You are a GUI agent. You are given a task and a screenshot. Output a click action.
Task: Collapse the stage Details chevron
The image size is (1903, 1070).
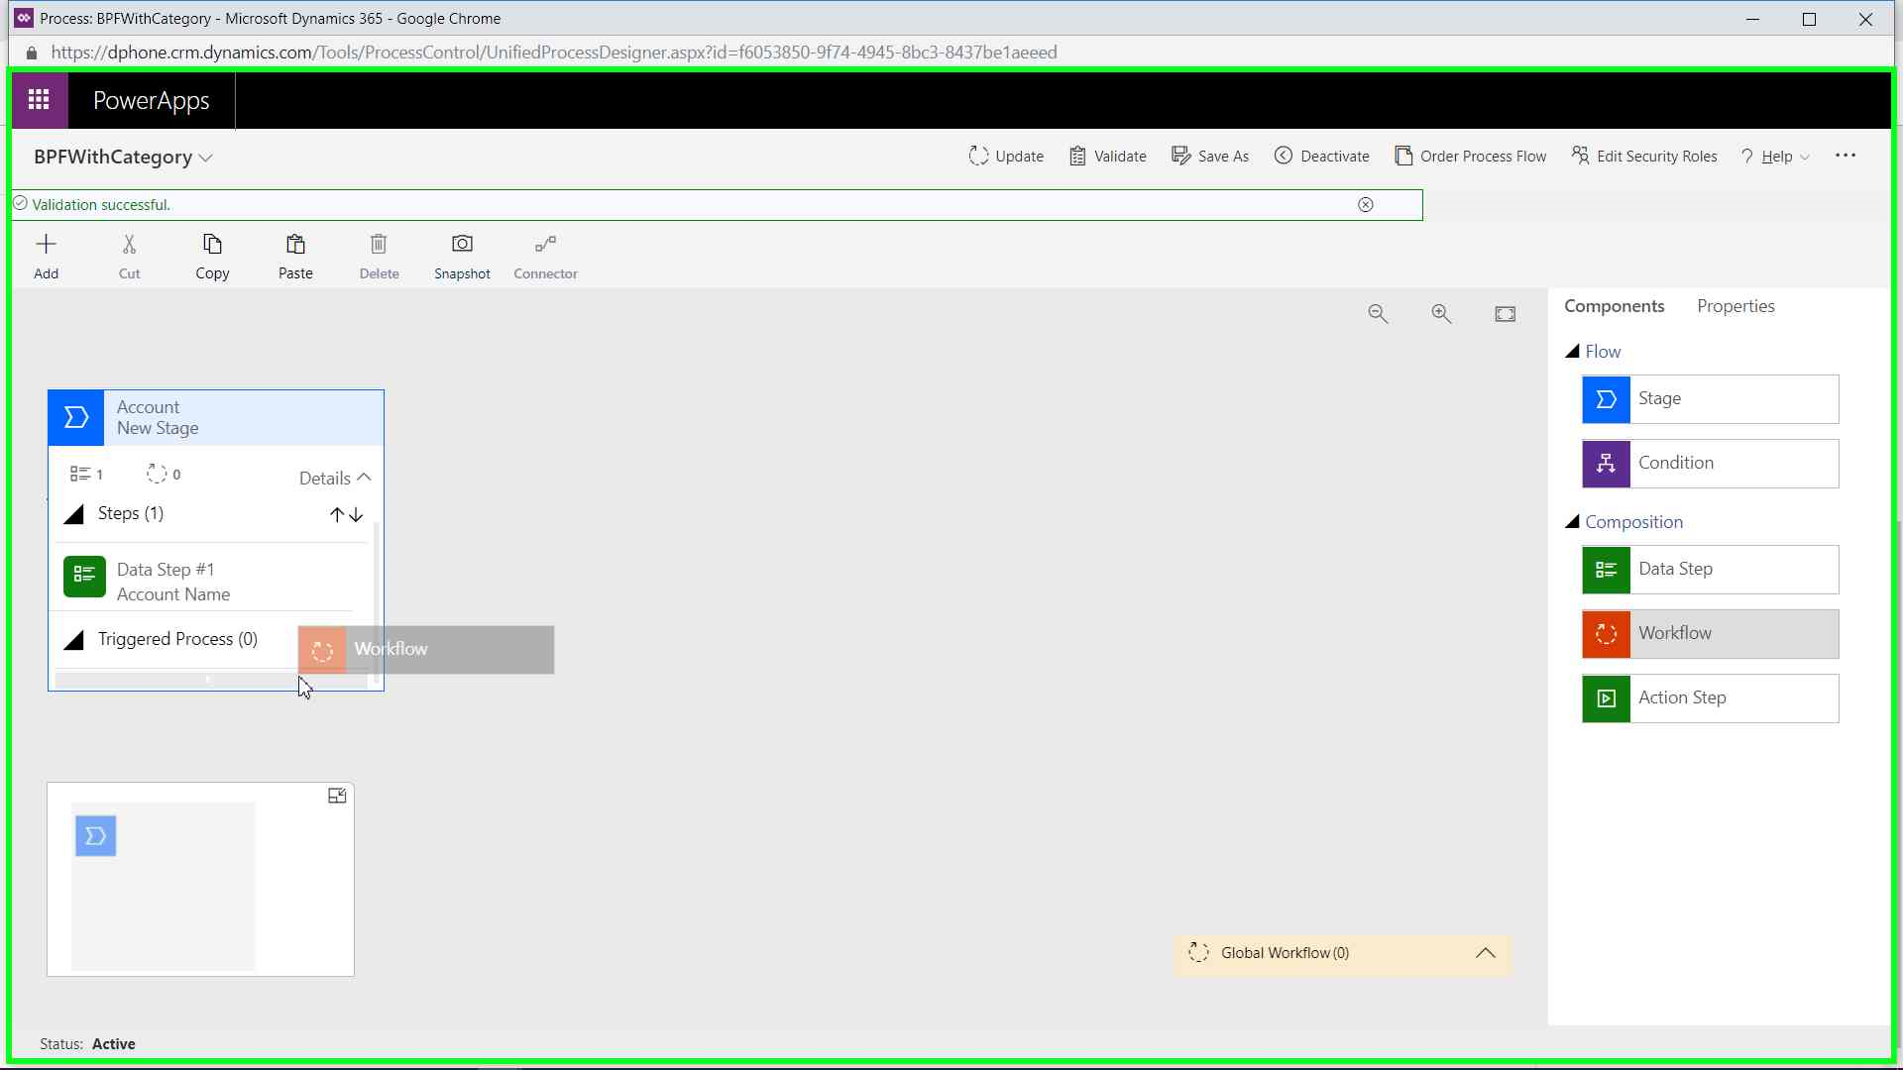click(364, 478)
